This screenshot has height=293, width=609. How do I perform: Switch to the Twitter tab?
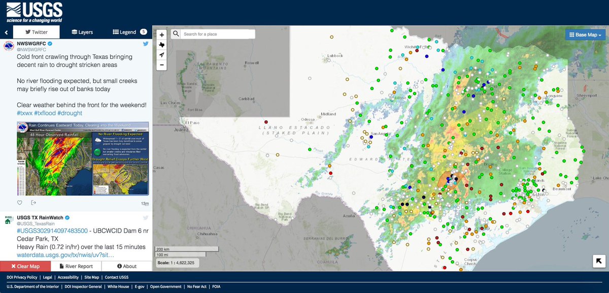[x=36, y=32]
